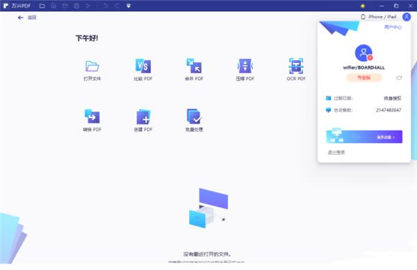The height and width of the screenshot is (270, 417).
Task: Click the undo arrow in title bar
Action: click(x=106, y=6)
